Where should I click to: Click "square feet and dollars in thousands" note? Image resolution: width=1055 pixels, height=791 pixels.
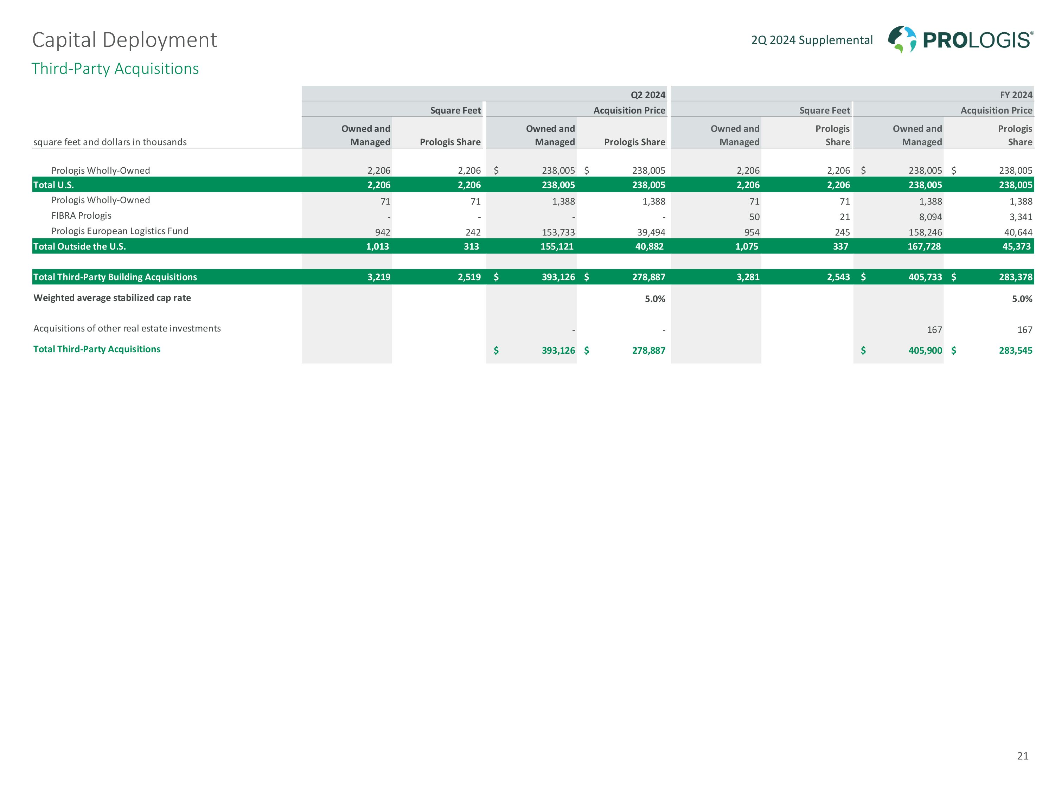[110, 142]
